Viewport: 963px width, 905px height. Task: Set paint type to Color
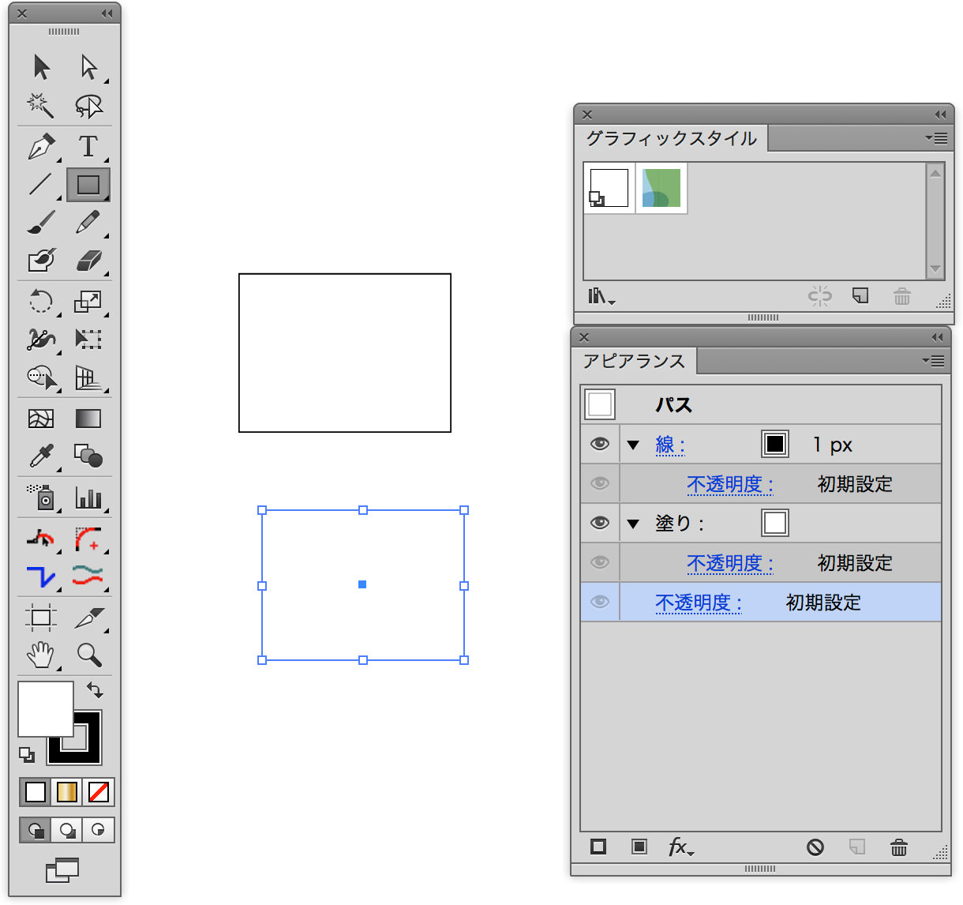(x=36, y=791)
